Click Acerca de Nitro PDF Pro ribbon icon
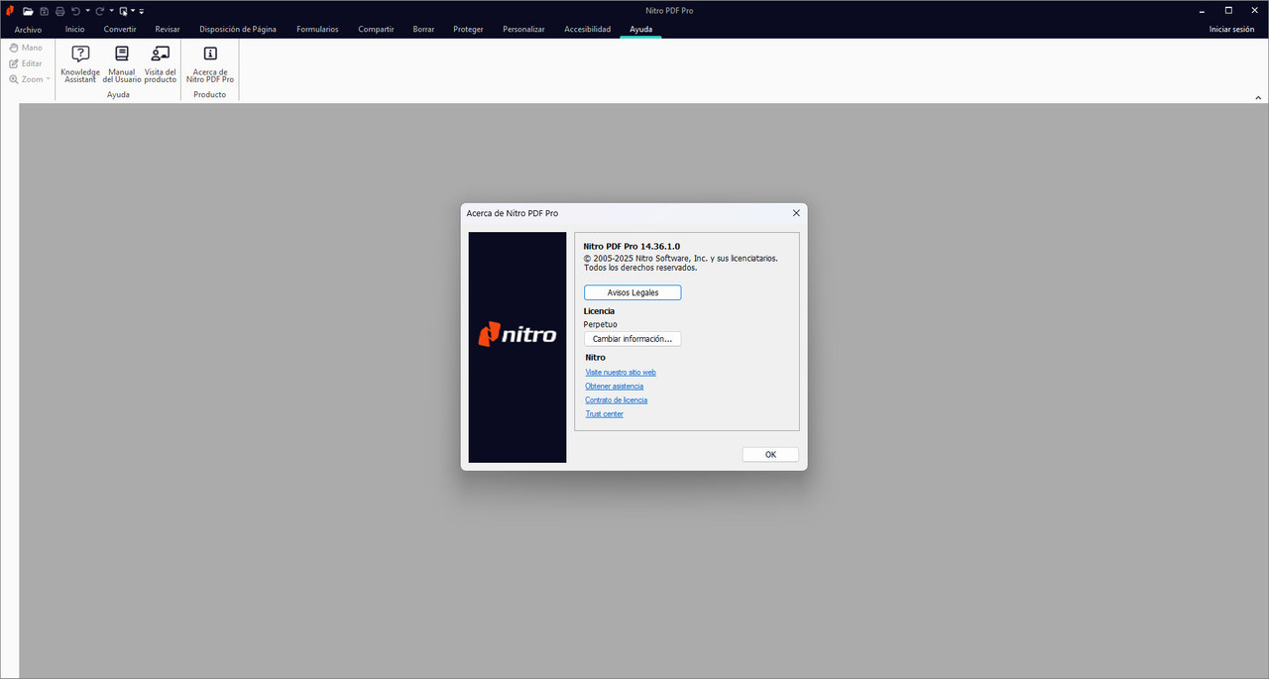The height and width of the screenshot is (679, 1269). 210,64
